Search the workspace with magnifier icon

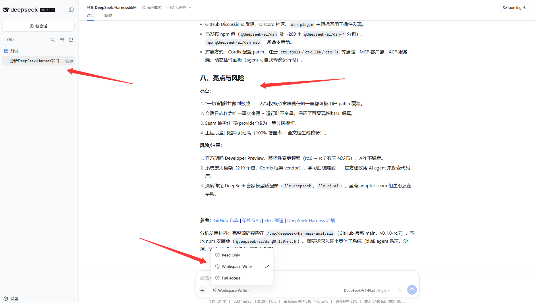pyautogui.click(x=53, y=40)
